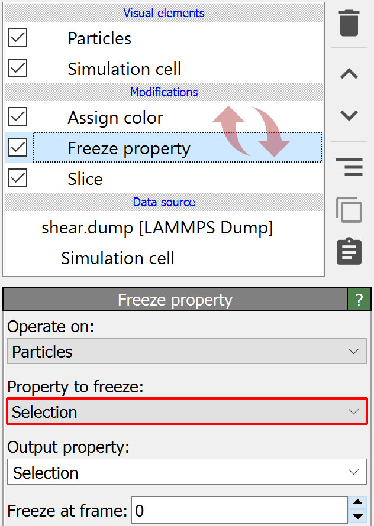Click the clipboard paste icon
Screen dimensions: 374x526
[x=349, y=251]
